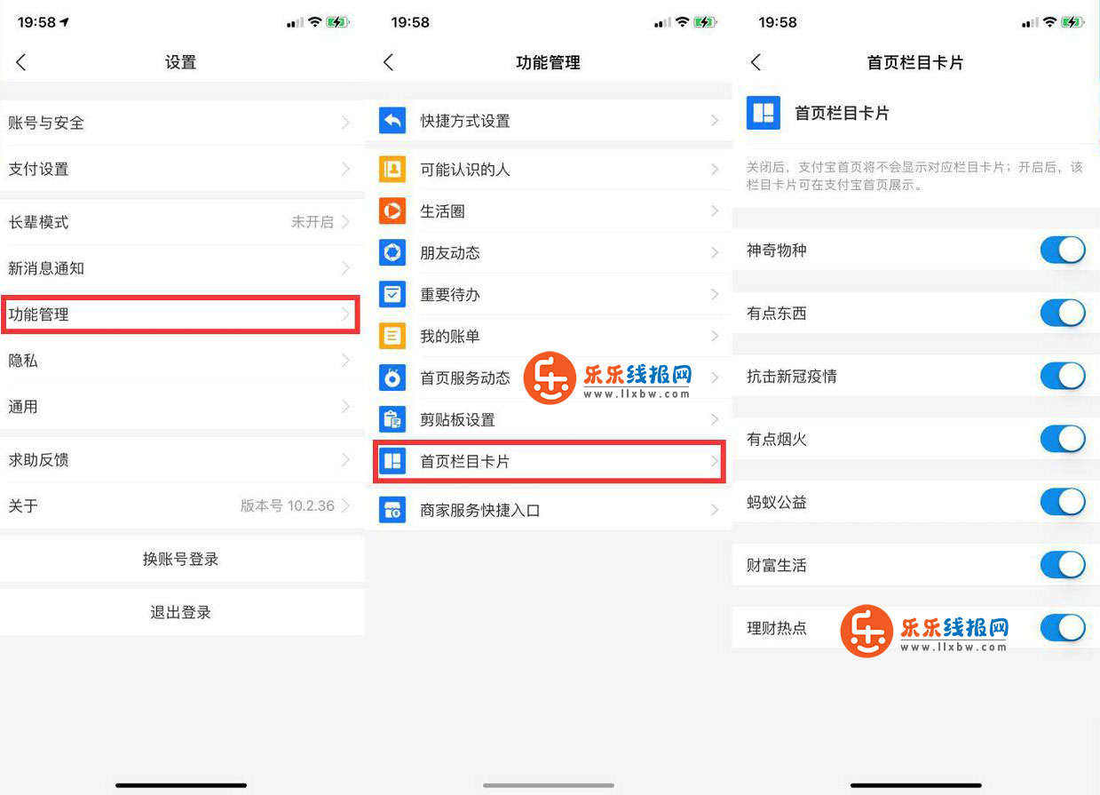Click the 首页栏目卡片 card grid icon
Viewport: 1100px width, 795px height.
pos(392,461)
